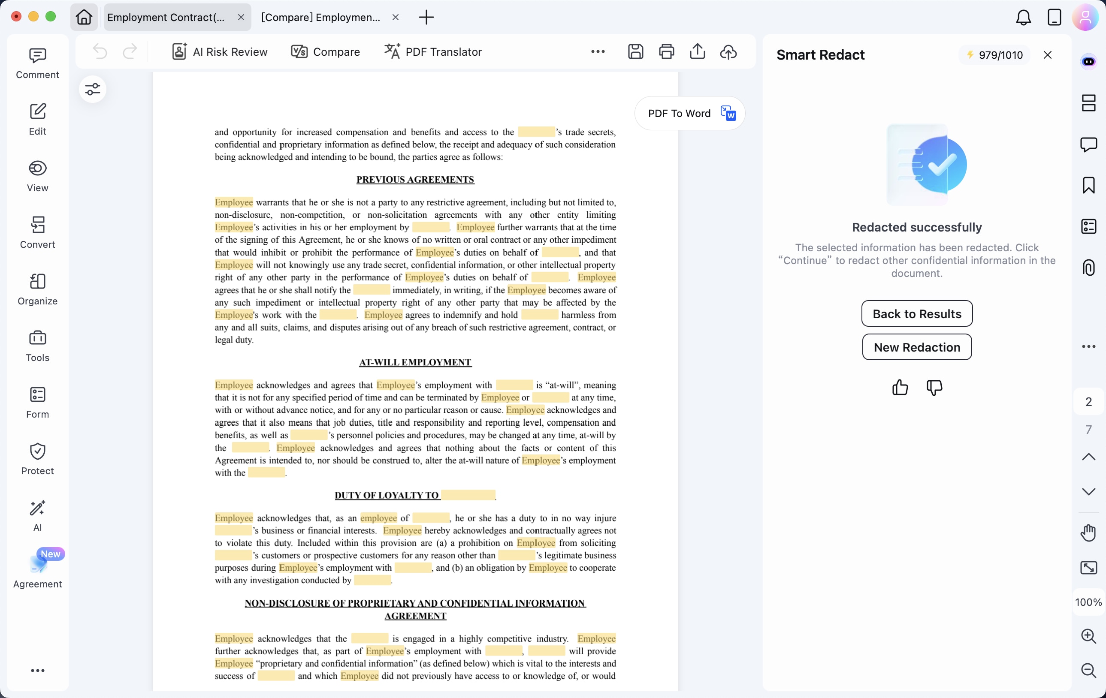The height and width of the screenshot is (698, 1106).
Task: Open a new tab with plus
Action: 426,18
